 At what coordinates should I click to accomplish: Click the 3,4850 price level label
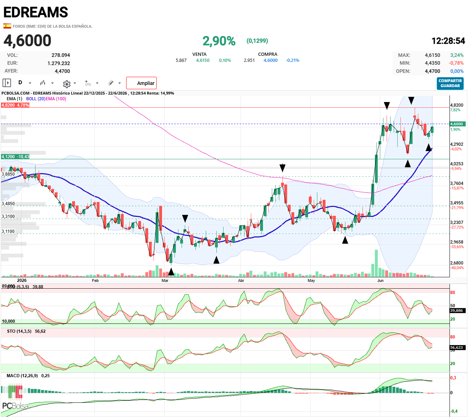(x=8, y=204)
